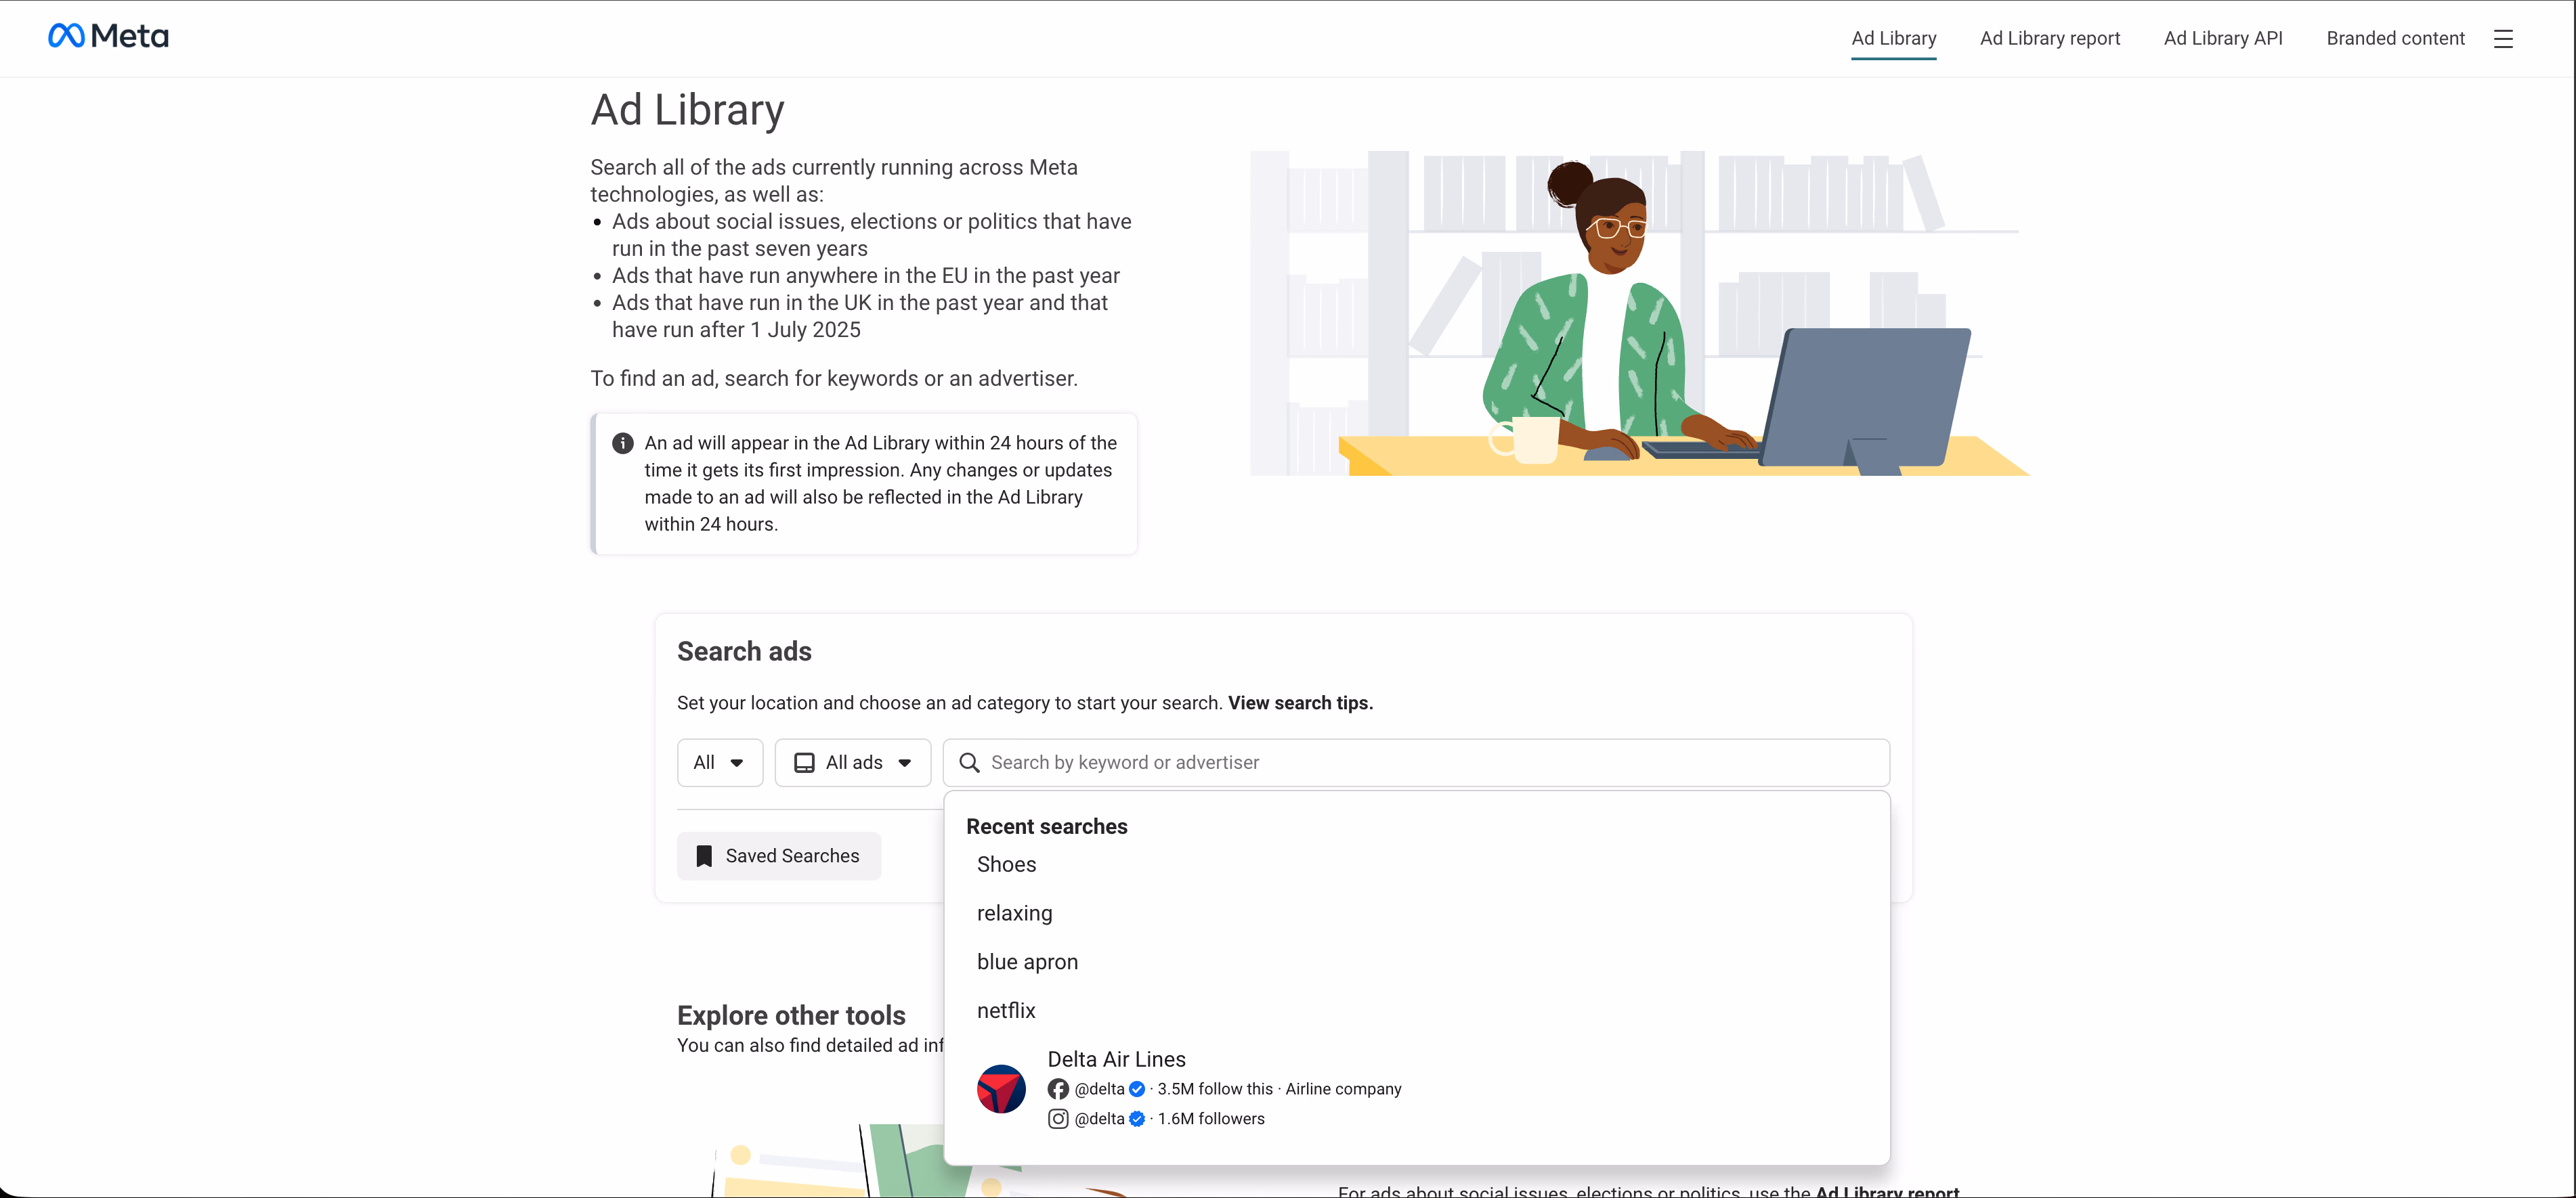This screenshot has height=1198, width=2576.
Task: Select the netflix recent search
Action: click(x=1006, y=1011)
